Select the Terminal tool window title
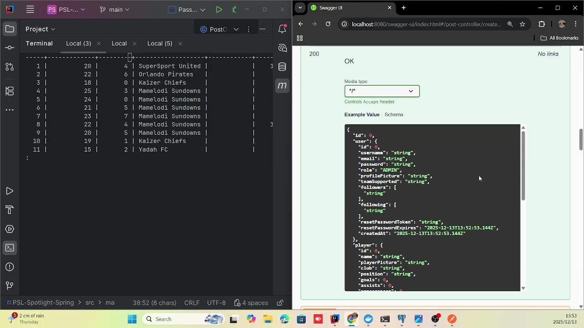This screenshot has height=328, width=584. tap(39, 43)
